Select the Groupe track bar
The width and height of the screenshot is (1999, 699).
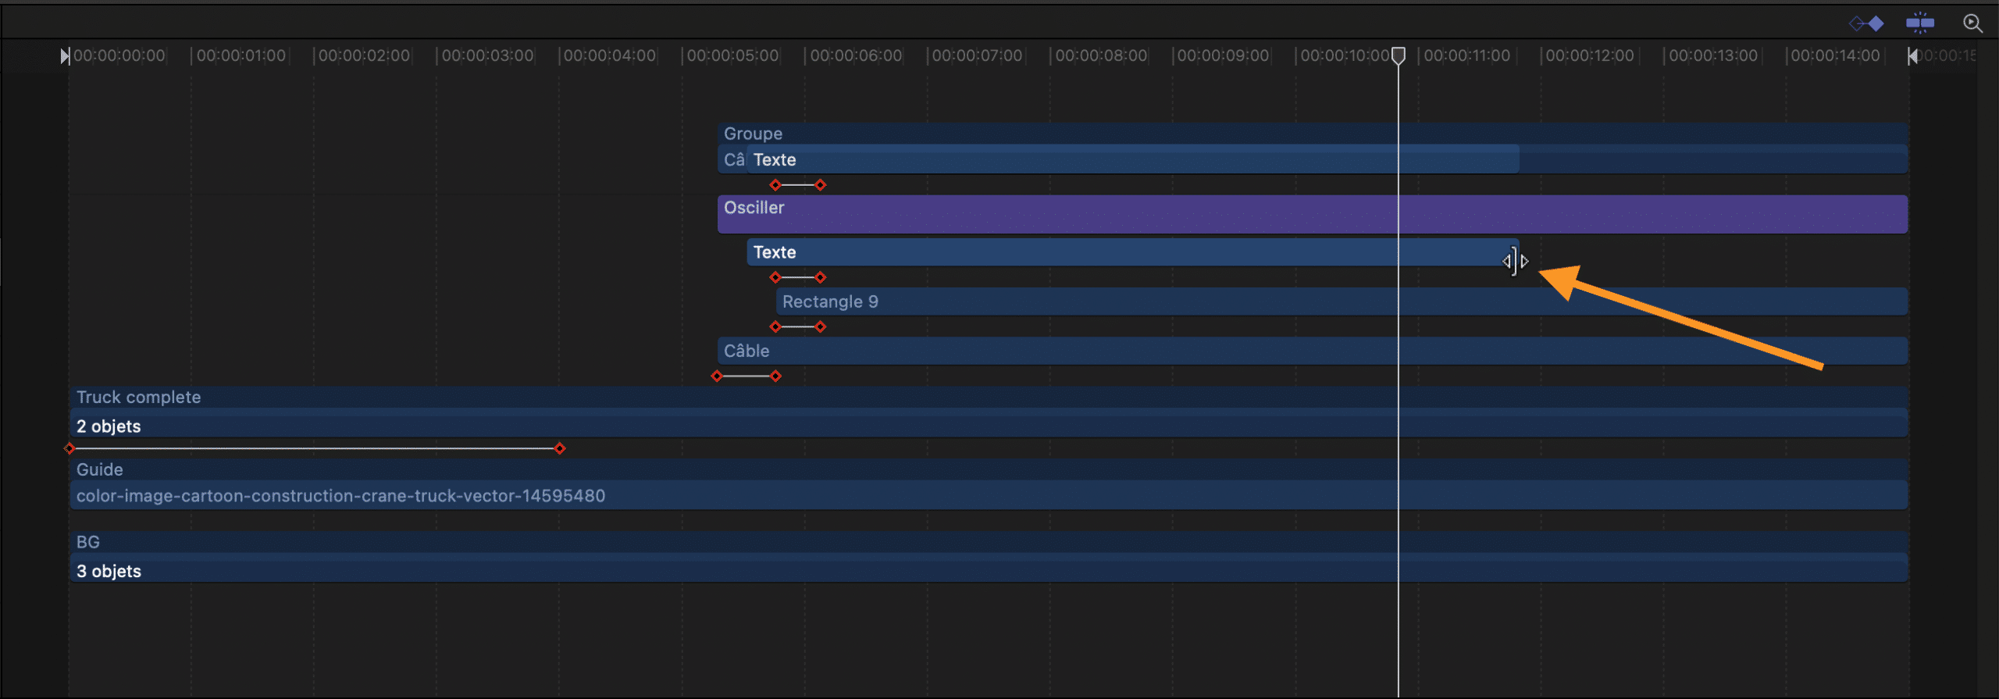coord(1313,133)
